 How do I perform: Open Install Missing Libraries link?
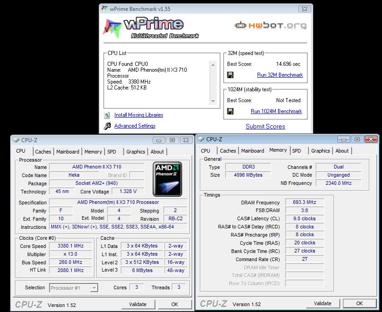(139, 115)
